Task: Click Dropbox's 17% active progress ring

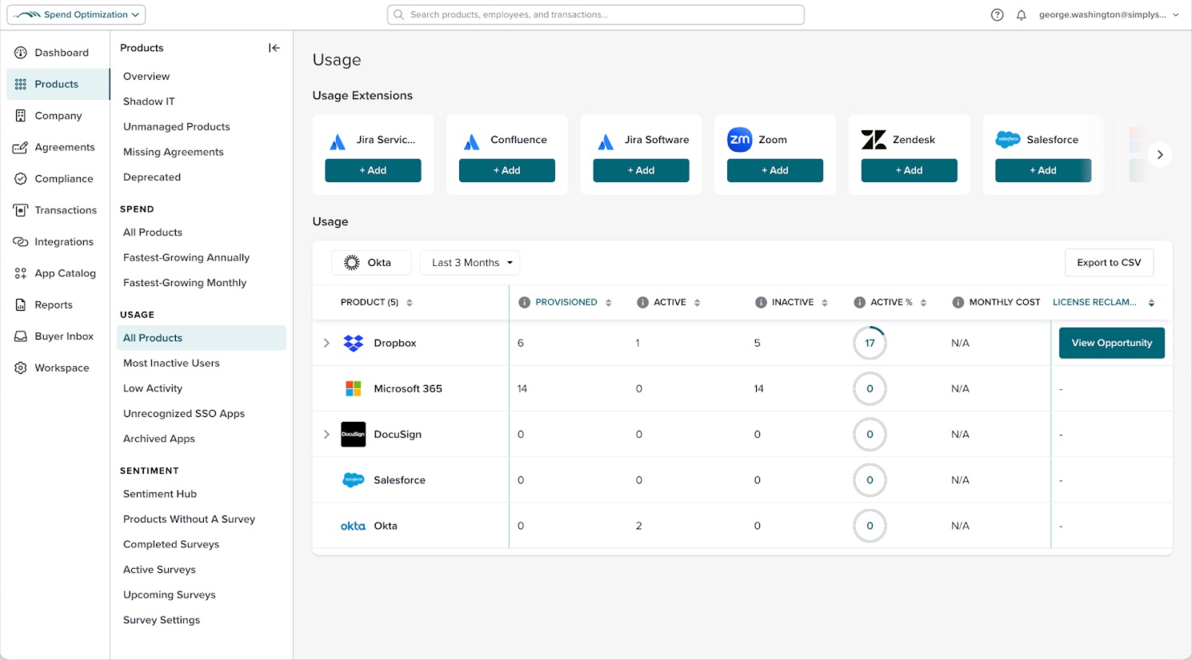Action: click(x=870, y=343)
